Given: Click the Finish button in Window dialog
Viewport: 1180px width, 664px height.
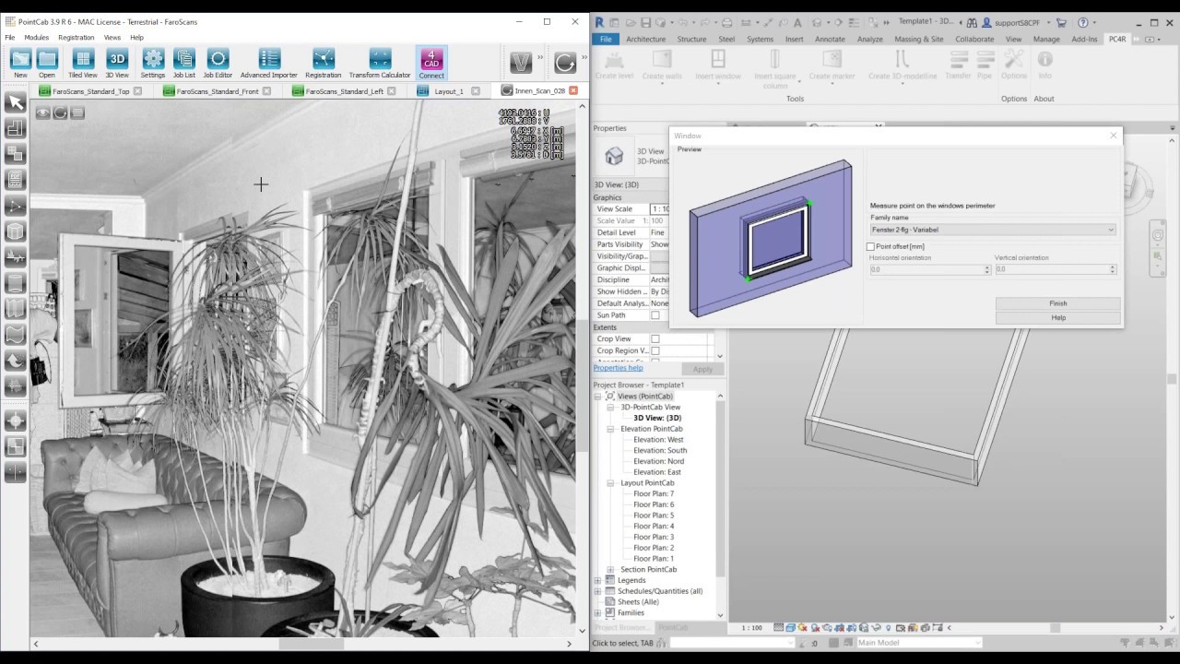Looking at the screenshot, I should click(1058, 303).
